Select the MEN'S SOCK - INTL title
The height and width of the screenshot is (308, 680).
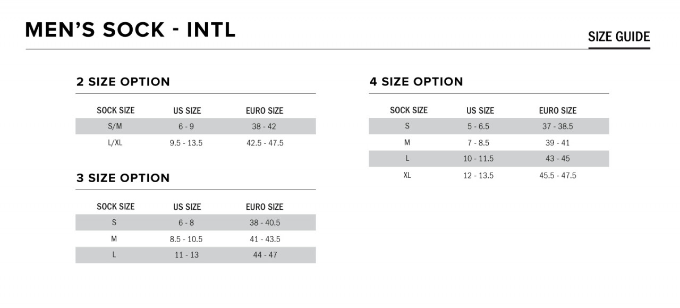131,30
